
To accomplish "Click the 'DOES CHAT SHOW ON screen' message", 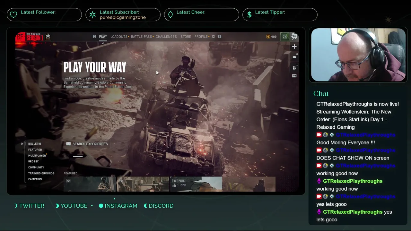I will (353, 158).
